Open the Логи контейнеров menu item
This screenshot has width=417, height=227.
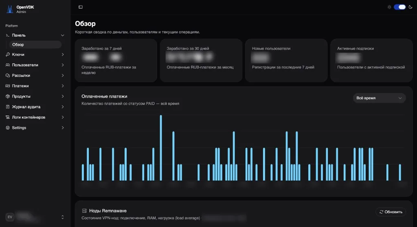(x=35, y=117)
